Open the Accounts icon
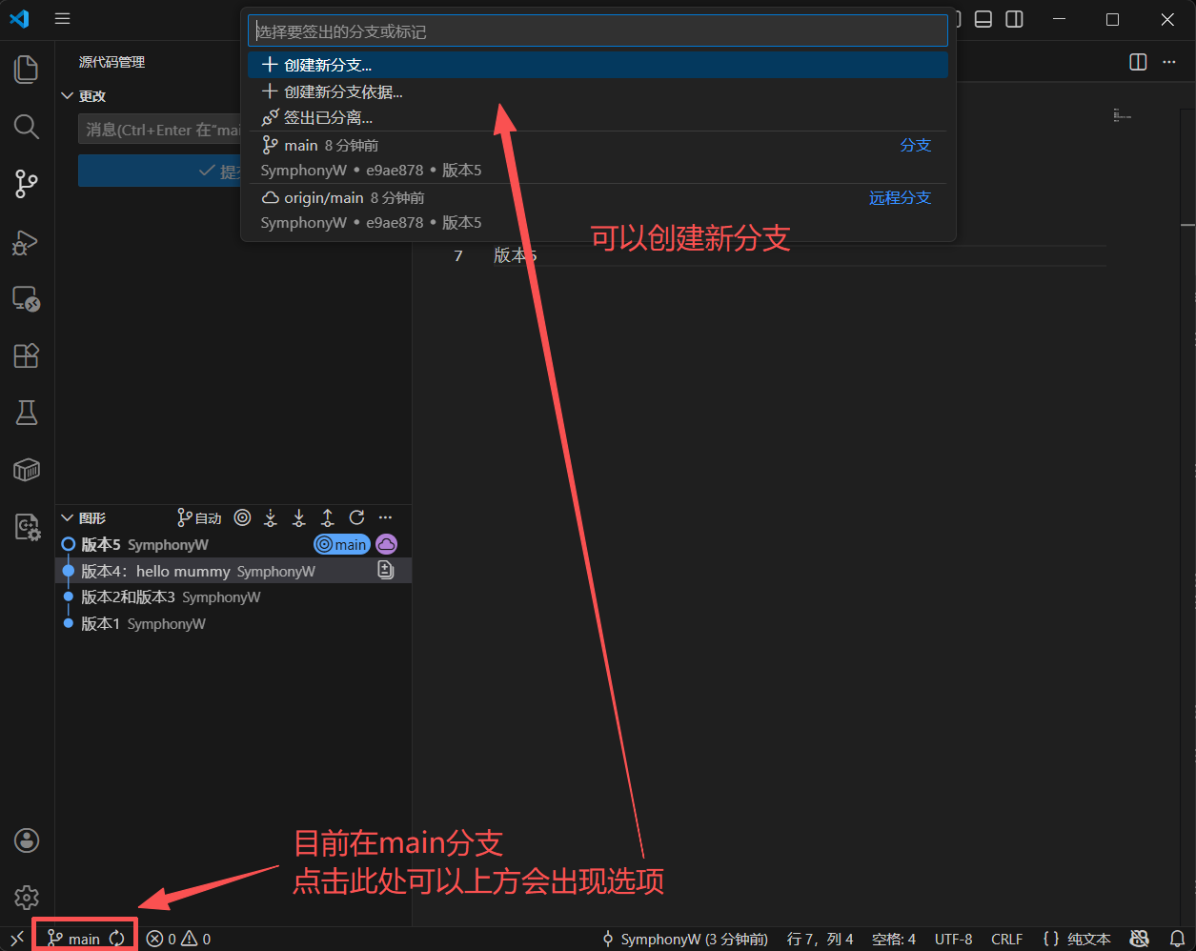 click(x=27, y=840)
